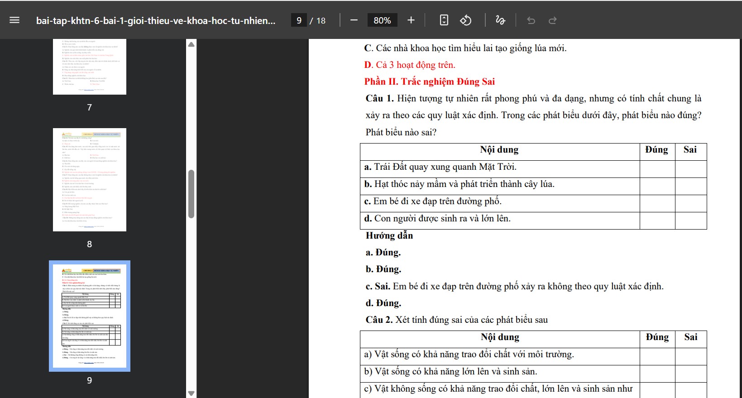Viewport: 742px width, 398px height.
Task: Click answer 'D. Cả 3 hoạt động trên.'
Action: pos(410,65)
